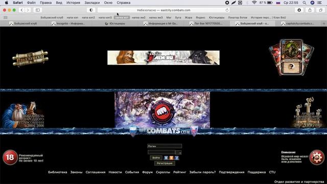327x184 pixels.
Task: Click the RU award columns banner
Action: [308, 112]
